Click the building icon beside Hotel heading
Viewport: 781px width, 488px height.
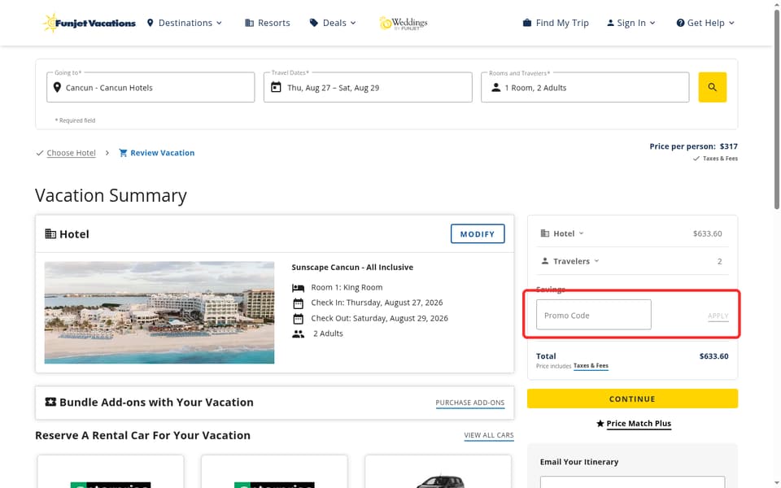50,233
